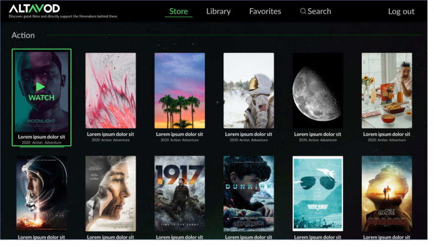This screenshot has width=434, height=247.
Task: Open the 1917 movie poster
Action: [x=179, y=193]
